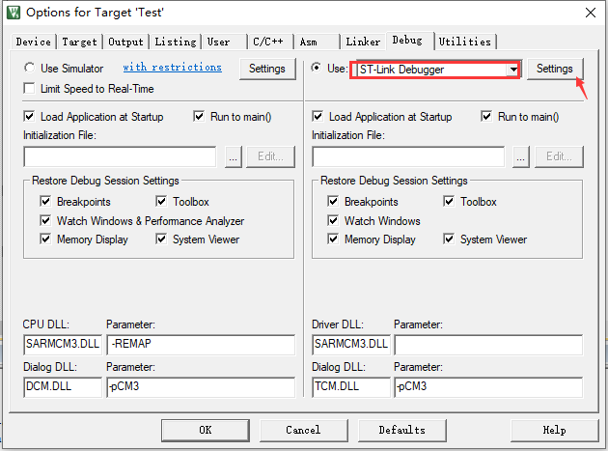Click CPU DLL field SARMCM3.DLL
The width and height of the screenshot is (608, 451).
[63, 345]
